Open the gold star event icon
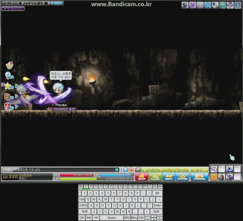 click(x=9, y=86)
